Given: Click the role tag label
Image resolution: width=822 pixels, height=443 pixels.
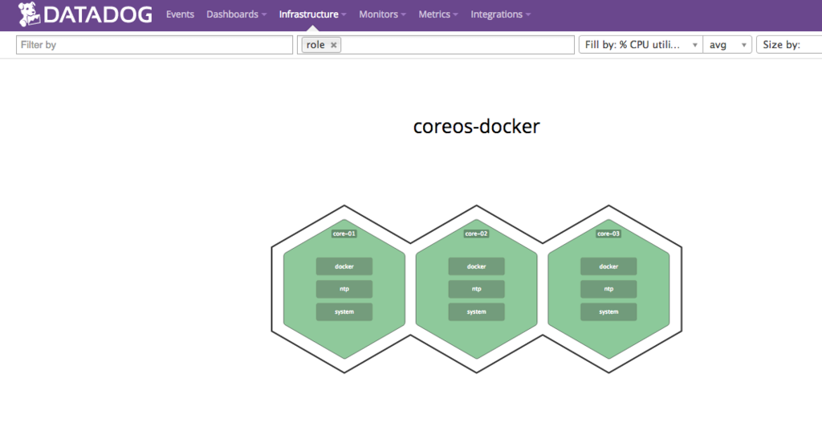Looking at the screenshot, I should pos(315,45).
